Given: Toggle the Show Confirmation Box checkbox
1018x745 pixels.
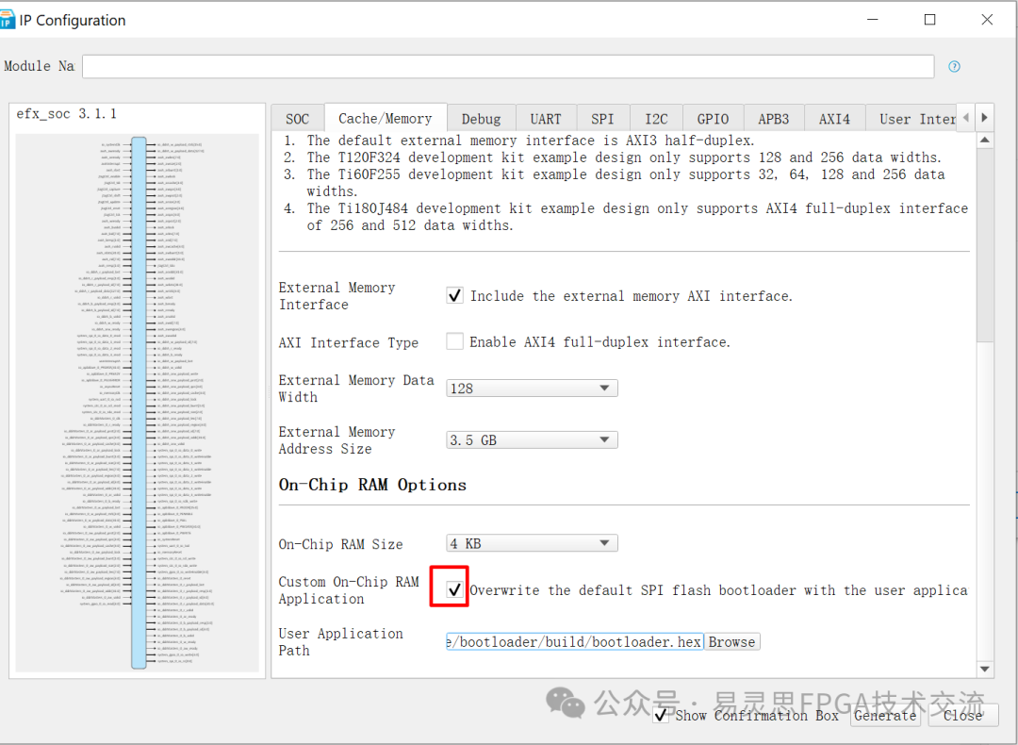Looking at the screenshot, I should [662, 715].
